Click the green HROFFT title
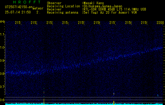 (27, 2)
